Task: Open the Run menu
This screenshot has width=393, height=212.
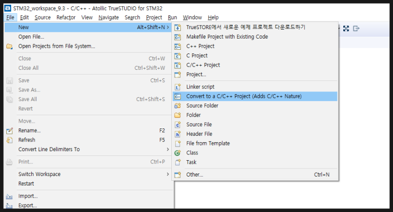Action: coord(172,17)
